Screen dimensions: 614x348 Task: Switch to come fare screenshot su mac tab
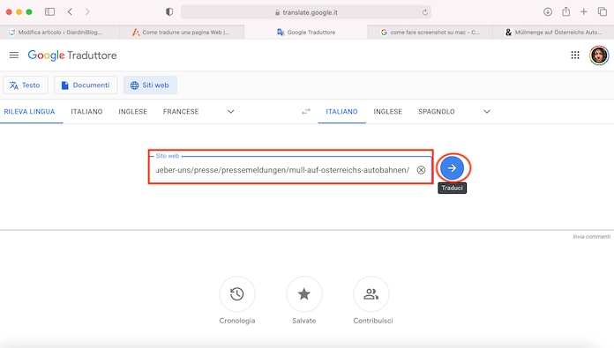[430, 32]
